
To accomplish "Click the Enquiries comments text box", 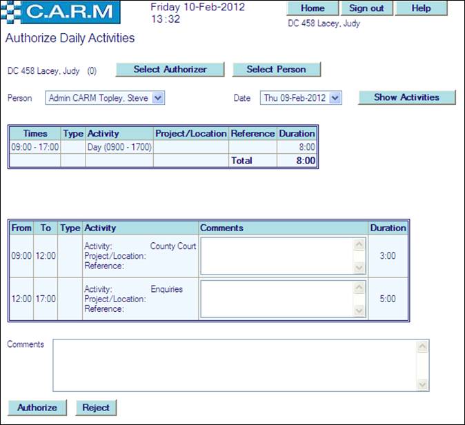I will pyautogui.click(x=277, y=298).
